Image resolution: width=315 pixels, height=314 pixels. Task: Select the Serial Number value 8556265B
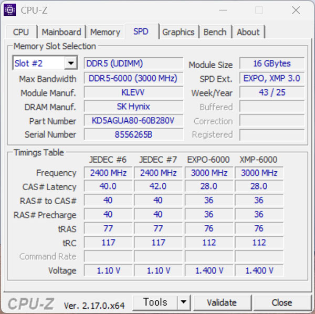click(133, 134)
